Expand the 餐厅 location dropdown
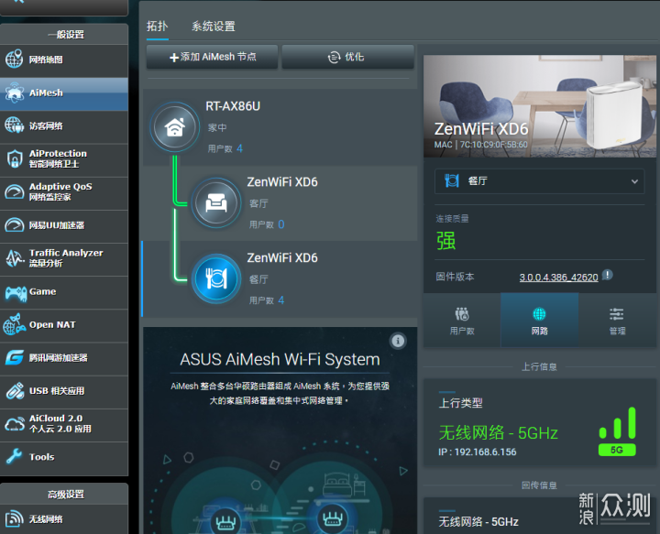 pyautogui.click(x=539, y=181)
